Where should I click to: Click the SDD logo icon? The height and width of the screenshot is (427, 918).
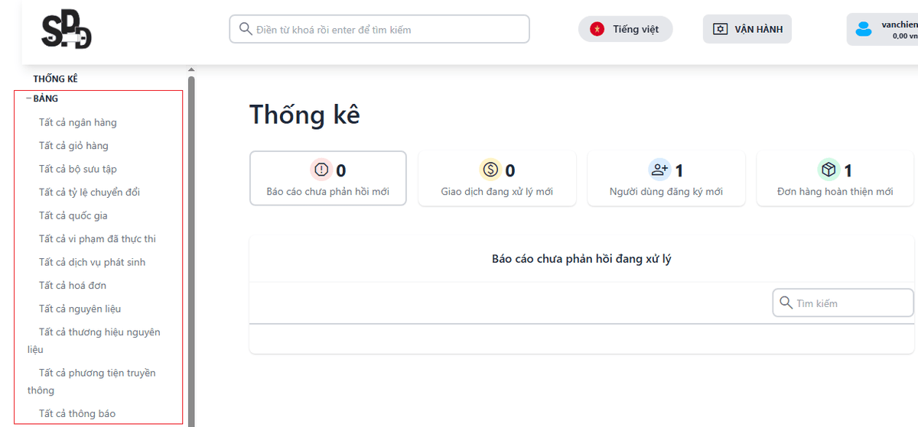coord(66,31)
